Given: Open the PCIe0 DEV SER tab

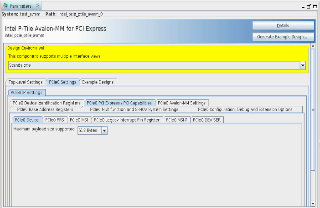Looking at the screenshot, I should coord(207,120).
